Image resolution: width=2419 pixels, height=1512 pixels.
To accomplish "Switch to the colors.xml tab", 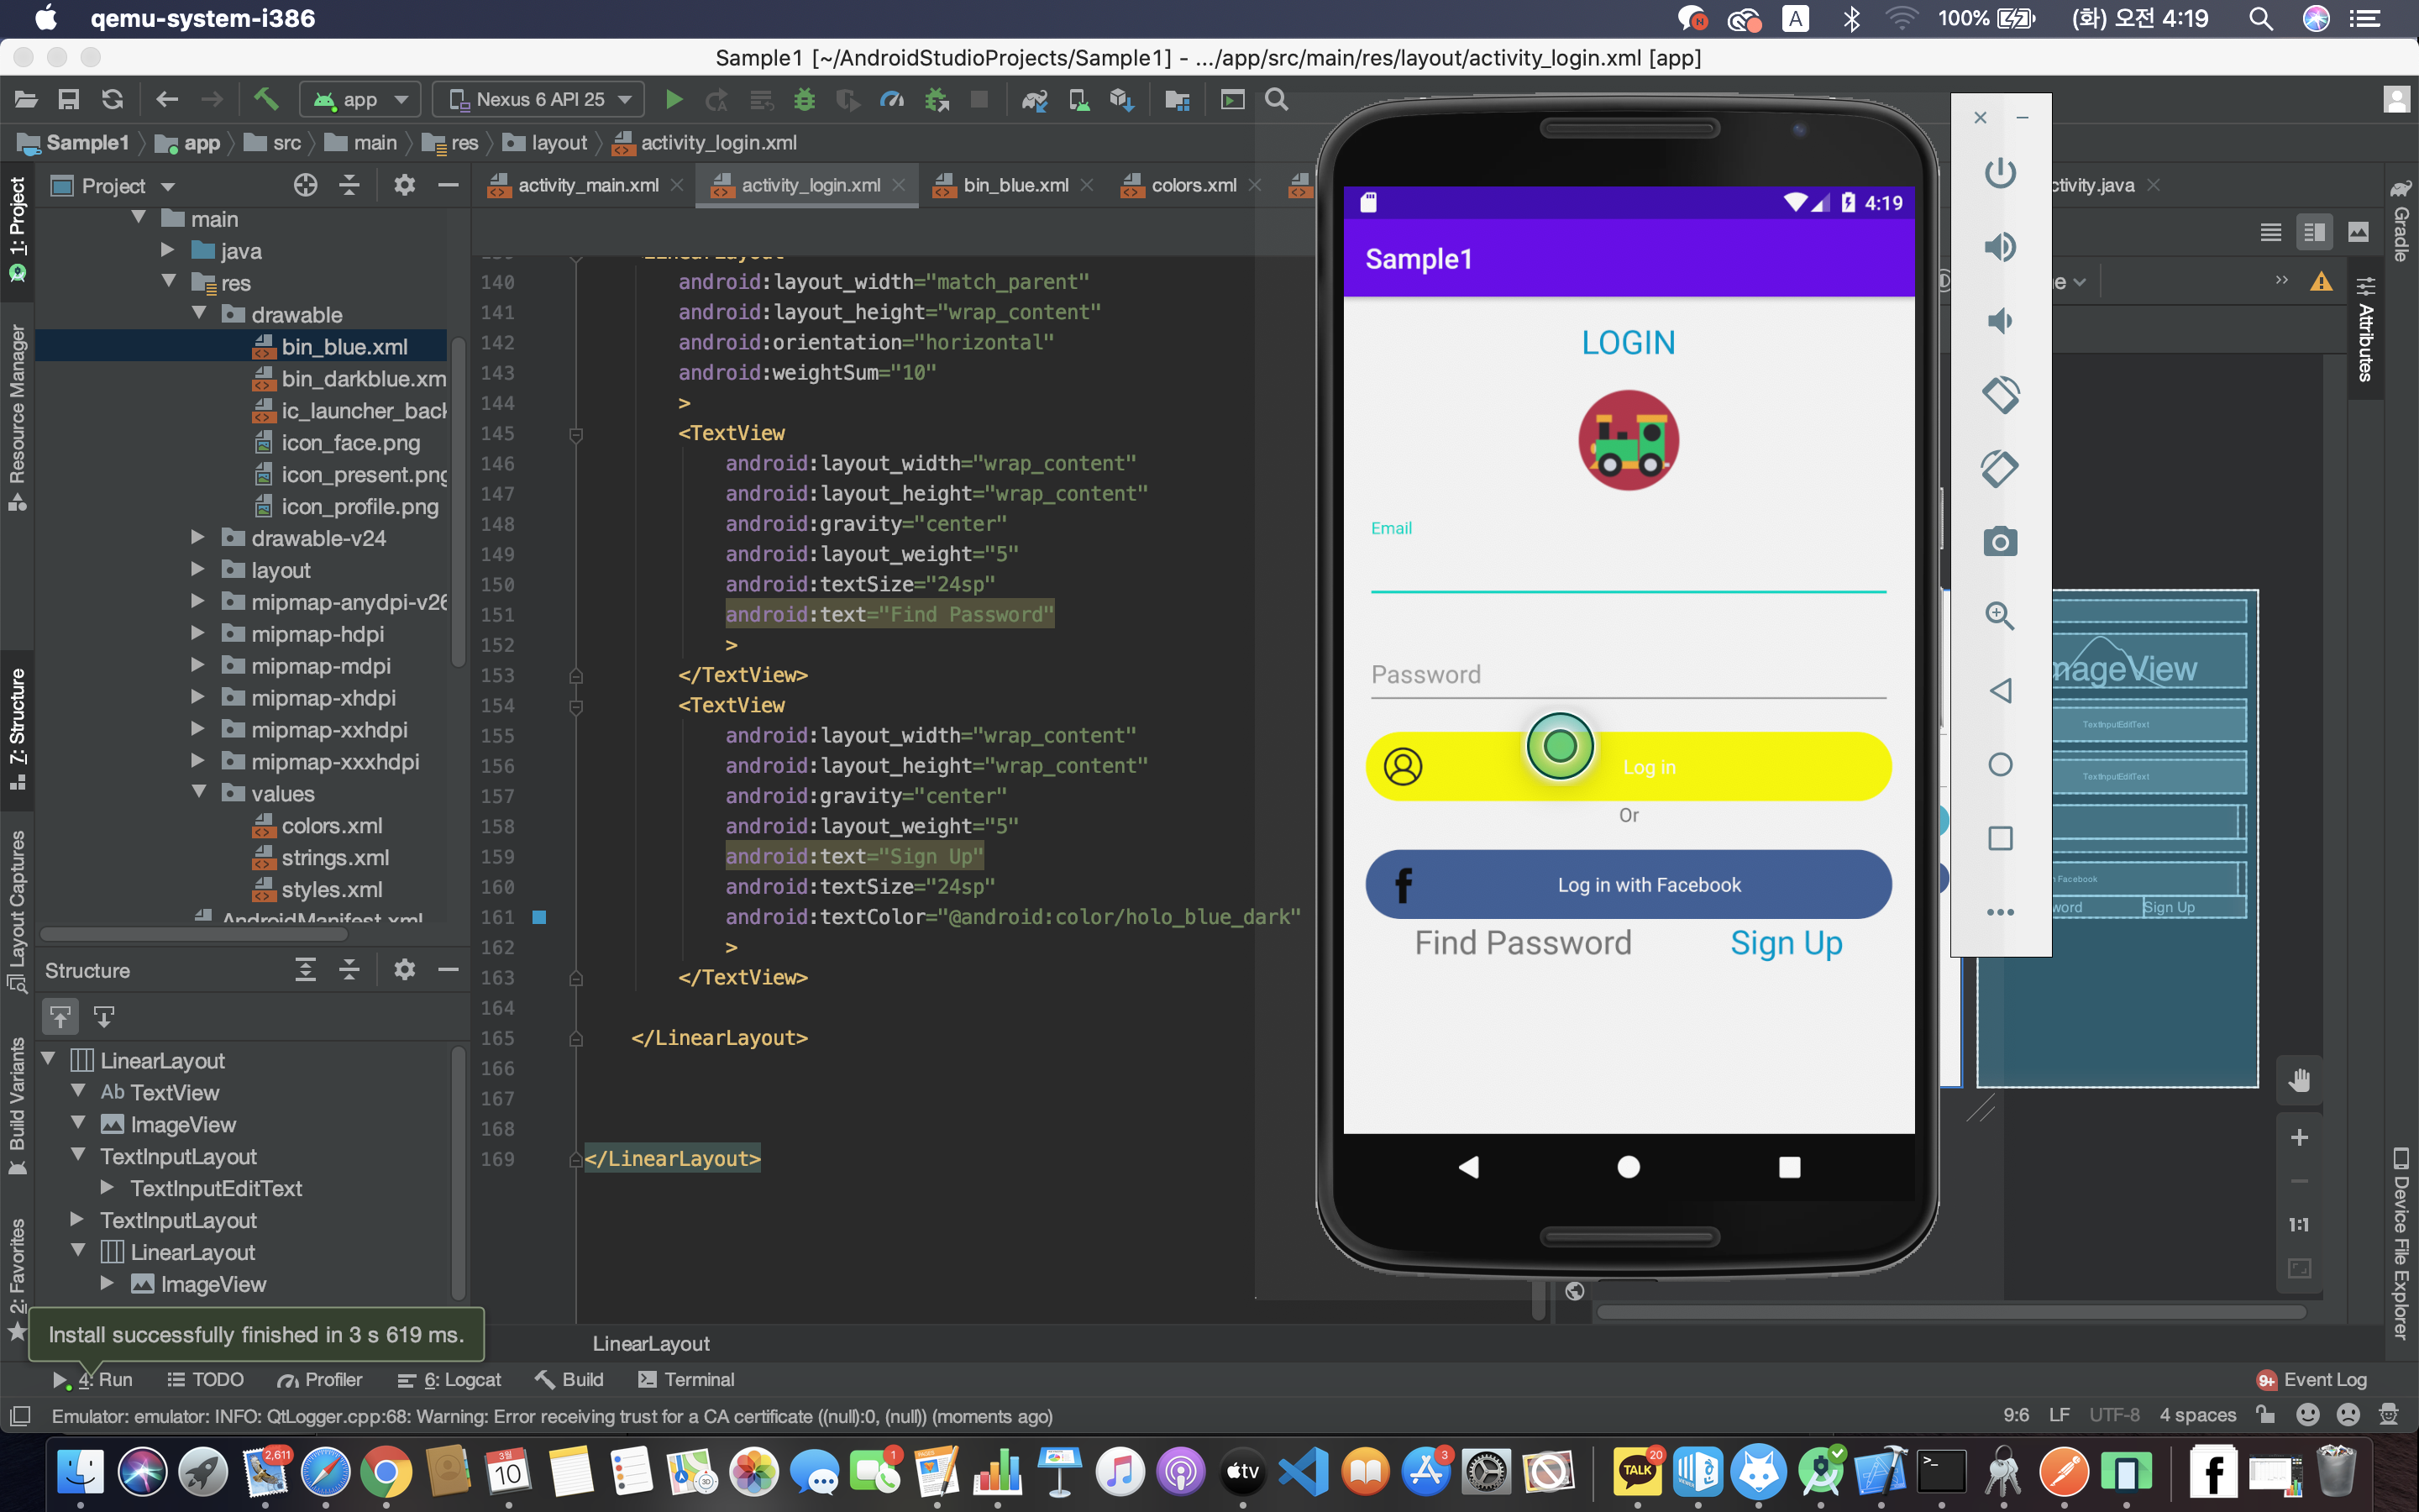I will (1193, 185).
